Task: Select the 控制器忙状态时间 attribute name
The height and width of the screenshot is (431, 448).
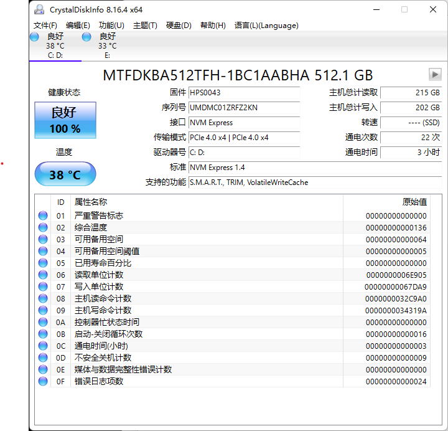Action: tap(107, 323)
